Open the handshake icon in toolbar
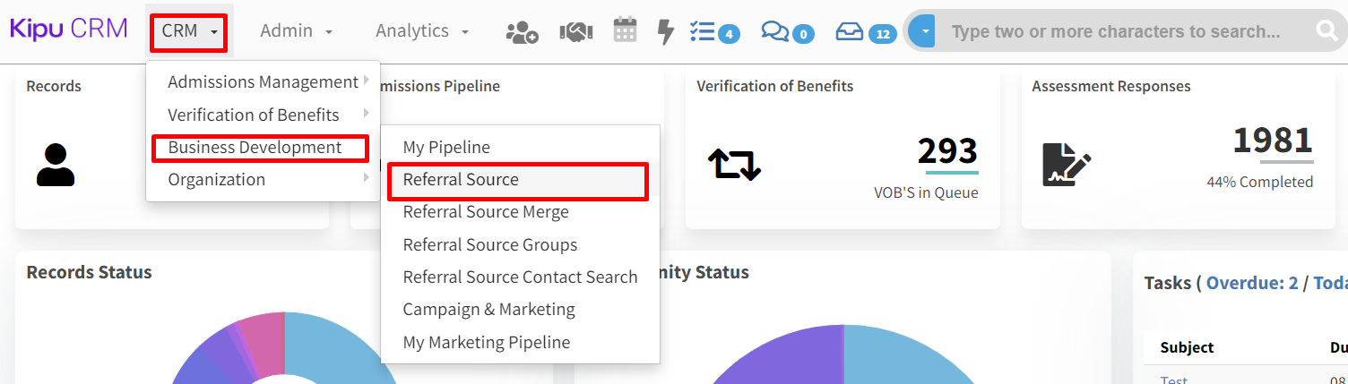 click(575, 32)
